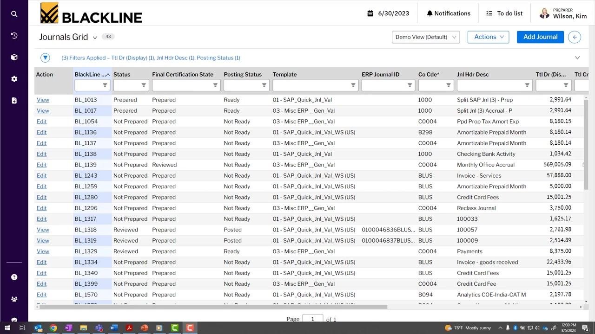Open the users group icon in sidebar
595x334 pixels.
click(x=14, y=299)
